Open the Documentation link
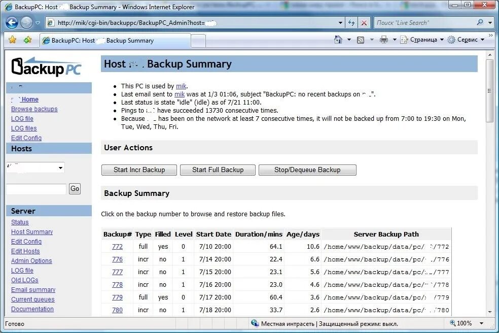 coord(32,309)
